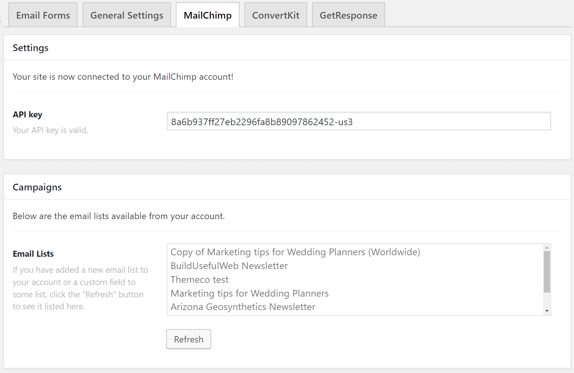Choose Marketing tips for Wedding Planners list

pos(249,293)
